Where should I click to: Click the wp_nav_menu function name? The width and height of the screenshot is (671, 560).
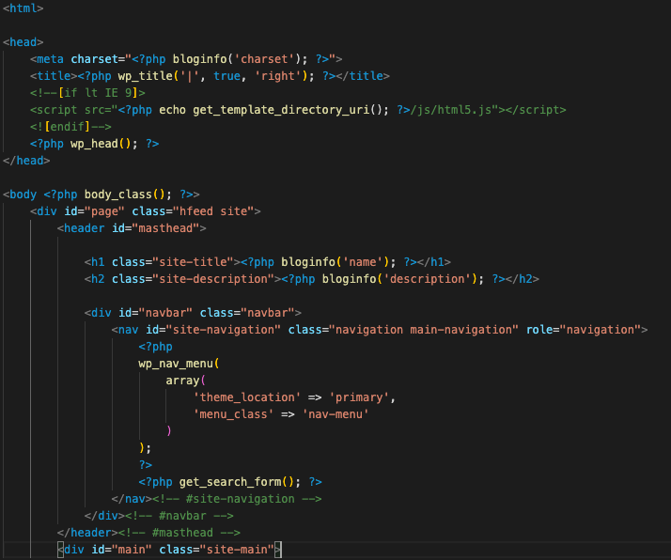pos(176,364)
